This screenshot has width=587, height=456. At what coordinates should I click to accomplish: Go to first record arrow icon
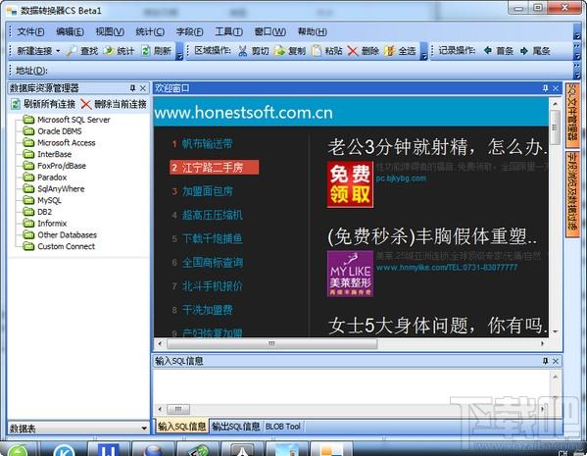(x=487, y=50)
